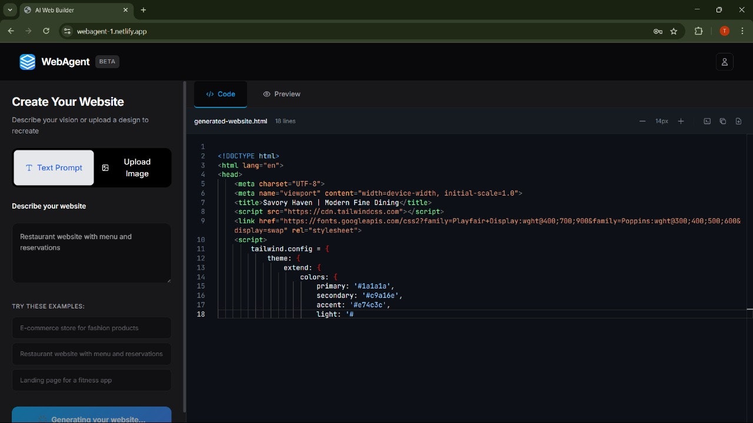Select the Code tab
Screen dimensions: 753x423
pyautogui.click(x=220, y=94)
